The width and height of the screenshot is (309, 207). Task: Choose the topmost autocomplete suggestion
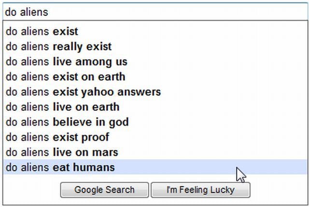[x=42, y=32]
